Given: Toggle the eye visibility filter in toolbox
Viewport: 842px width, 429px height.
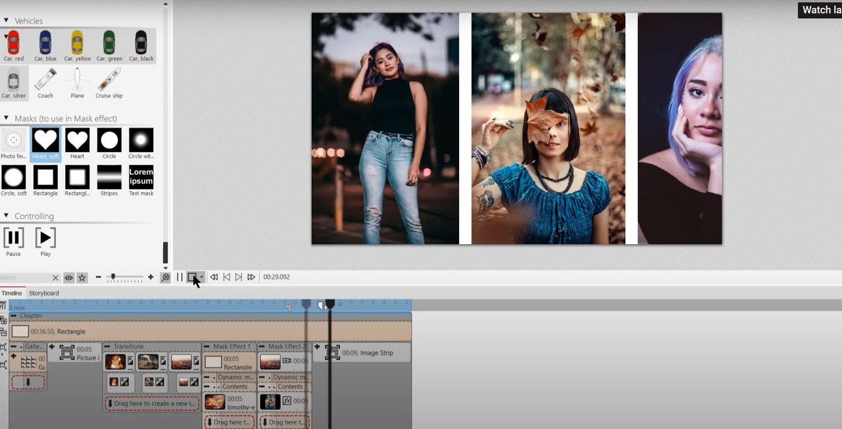Looking at the screenshot, I should [x=68, y=278].
